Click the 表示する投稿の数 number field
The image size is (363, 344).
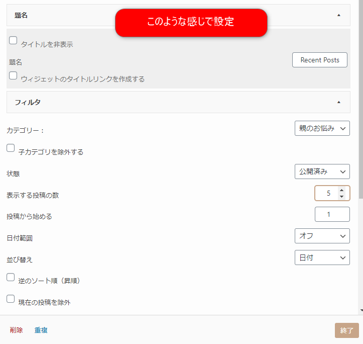click(x=332, y=193)
